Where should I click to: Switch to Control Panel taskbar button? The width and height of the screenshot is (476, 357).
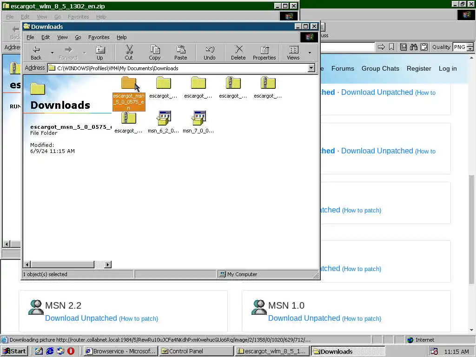197,351
